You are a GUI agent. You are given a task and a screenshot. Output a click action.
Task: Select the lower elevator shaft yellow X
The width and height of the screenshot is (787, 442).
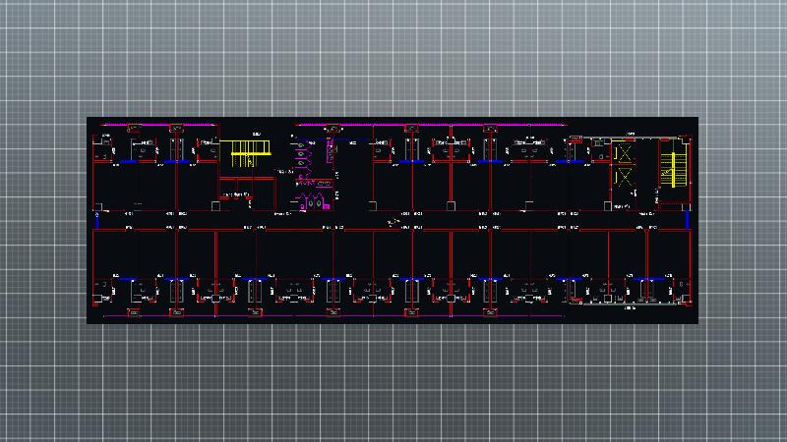[623, 179]
